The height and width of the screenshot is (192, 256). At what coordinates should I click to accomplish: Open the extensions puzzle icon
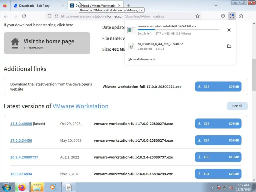pyautogui.click(x=241, y=16)
